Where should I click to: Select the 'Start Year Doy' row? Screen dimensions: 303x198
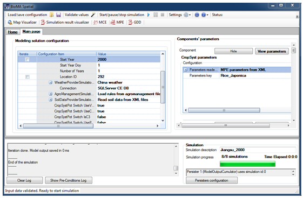[89, 65]
